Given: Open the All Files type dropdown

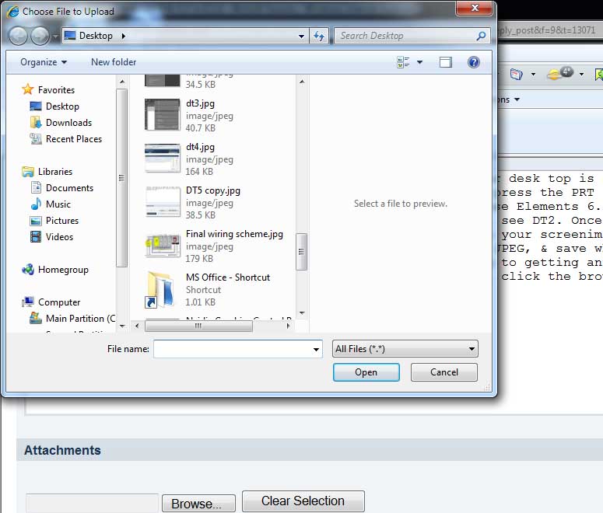Looking at the screenshot, I should 405,349.
